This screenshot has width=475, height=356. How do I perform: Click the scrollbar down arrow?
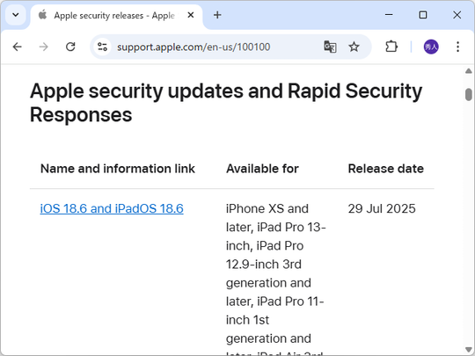tap(468, 350)
